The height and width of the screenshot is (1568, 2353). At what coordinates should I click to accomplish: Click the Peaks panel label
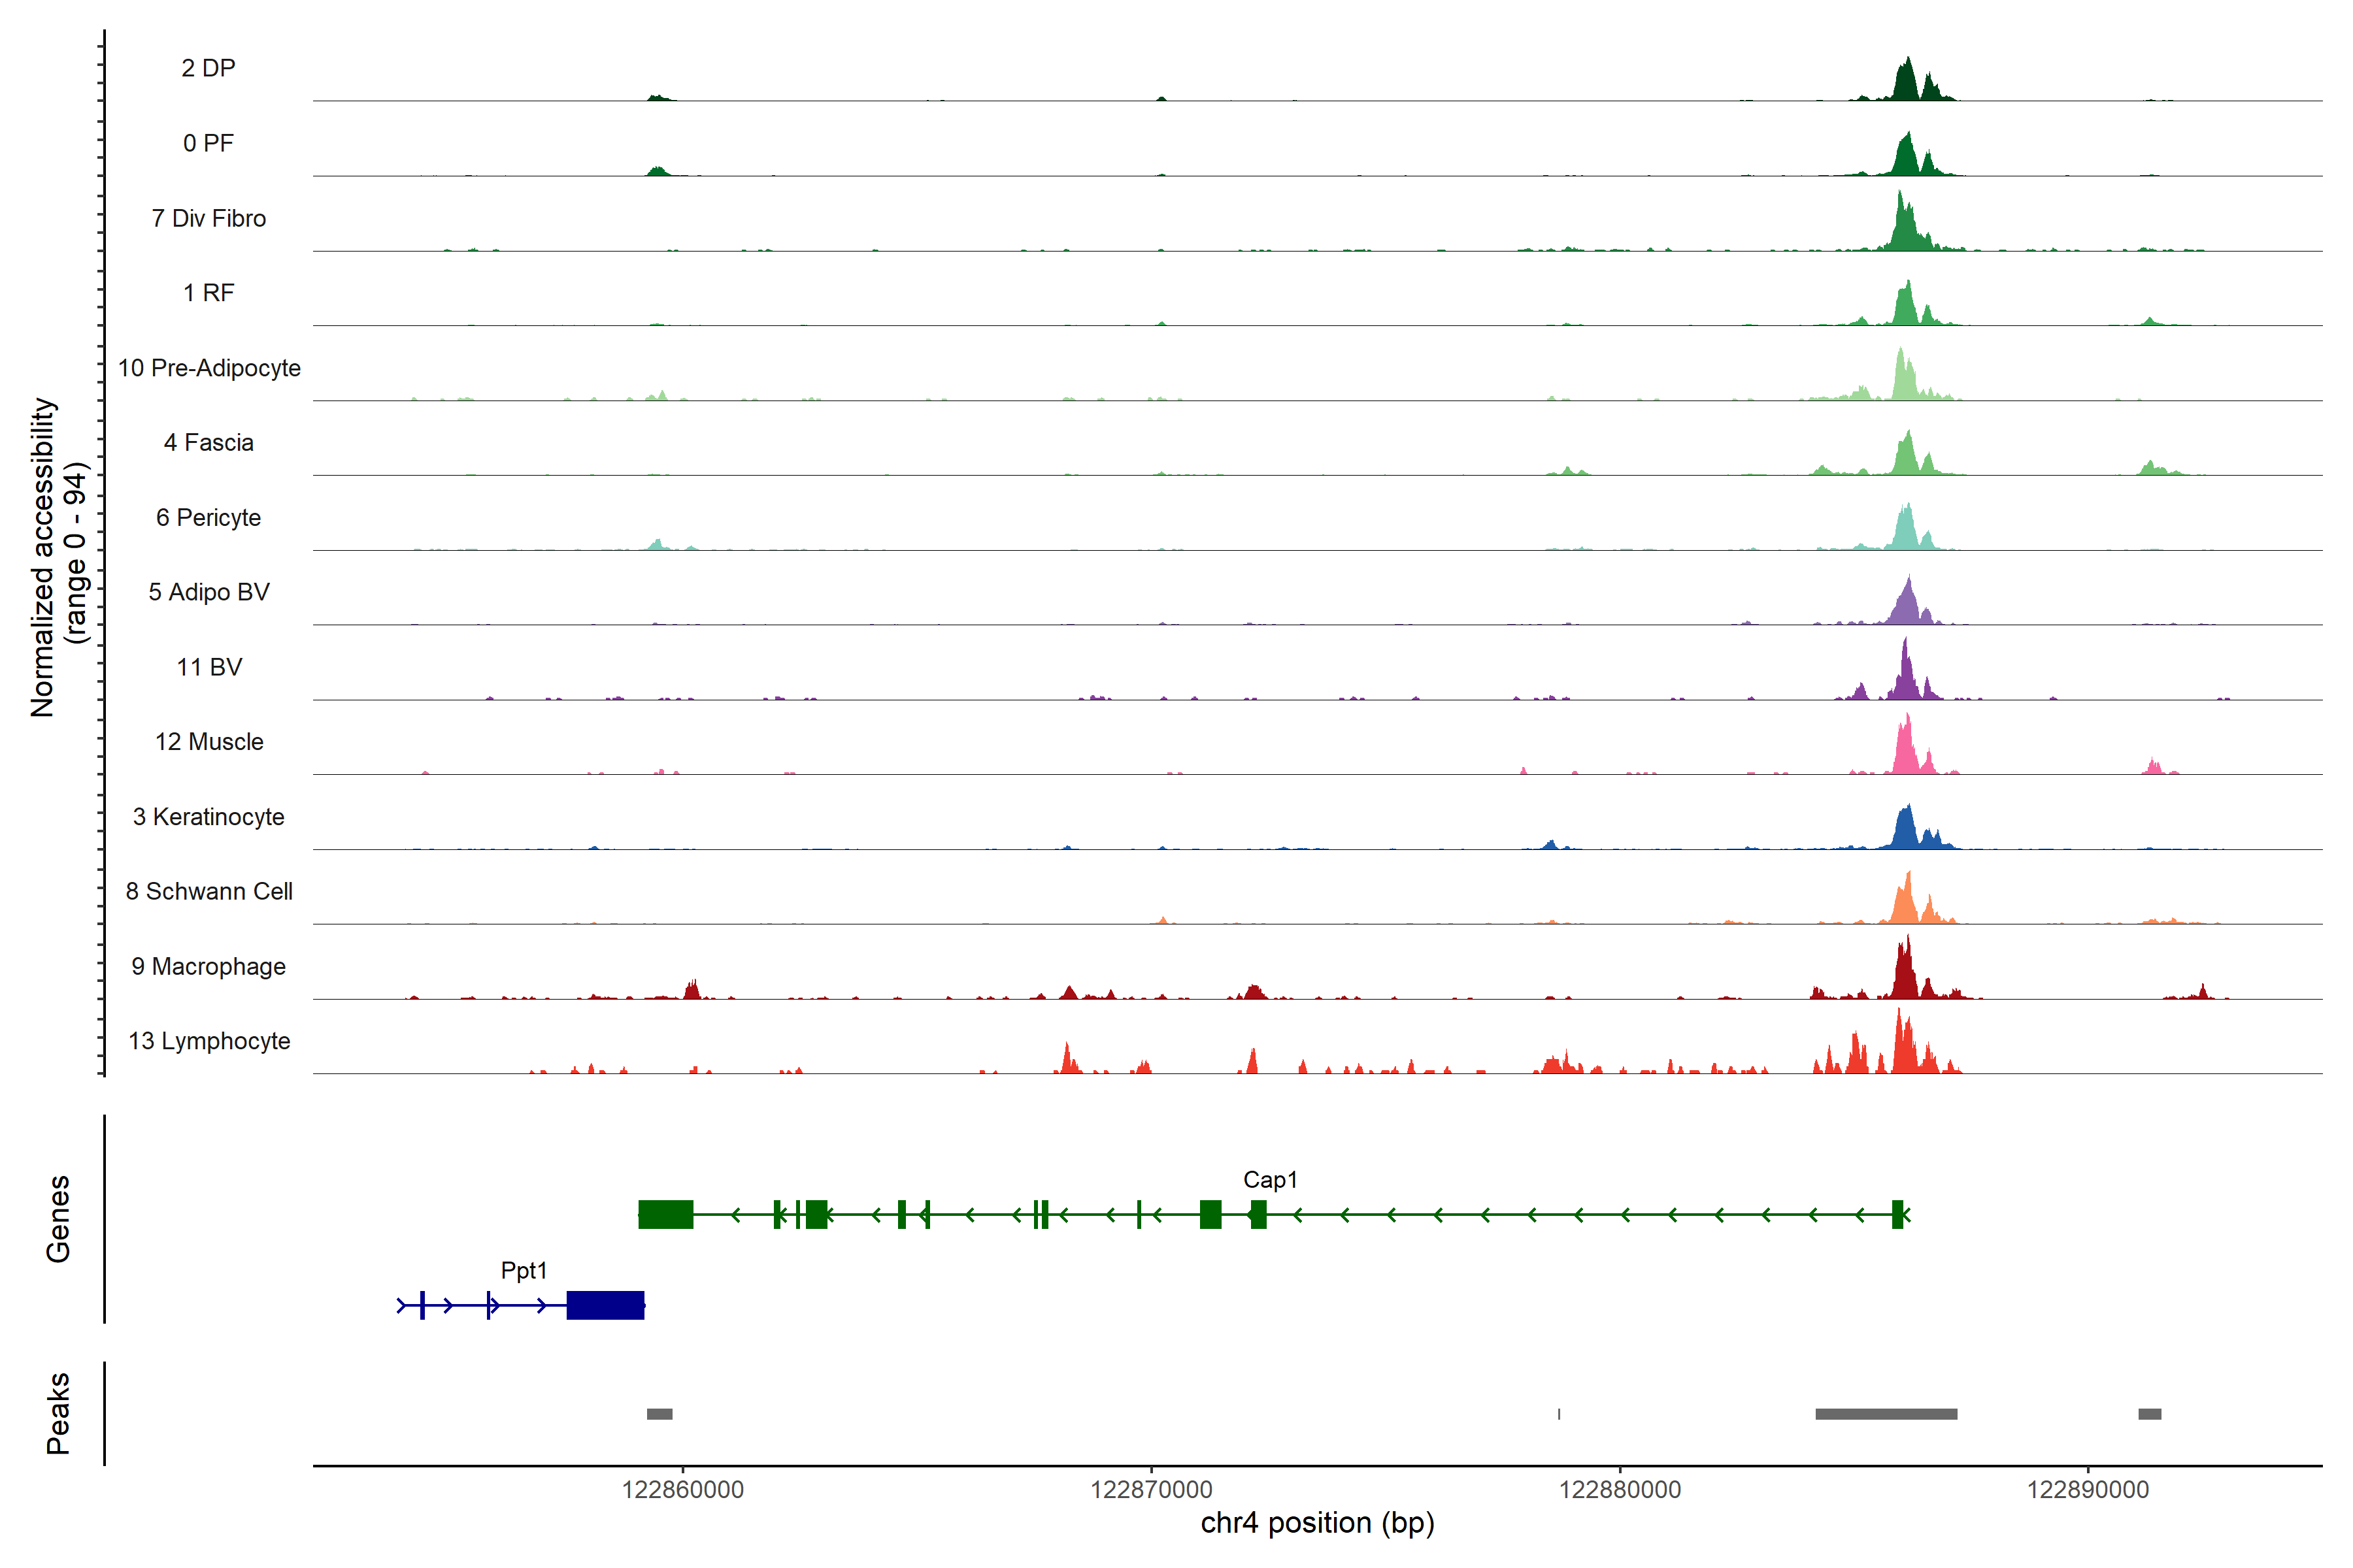(58, 1413)
